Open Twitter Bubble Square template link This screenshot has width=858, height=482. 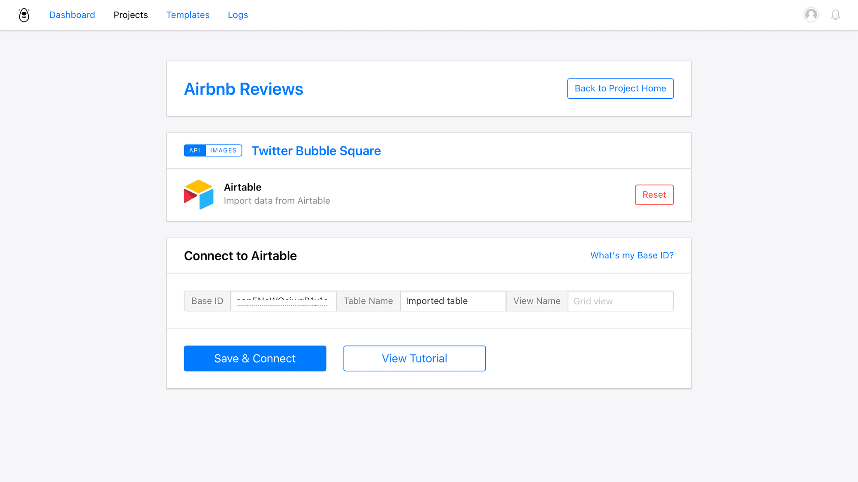tap(316, 151)
